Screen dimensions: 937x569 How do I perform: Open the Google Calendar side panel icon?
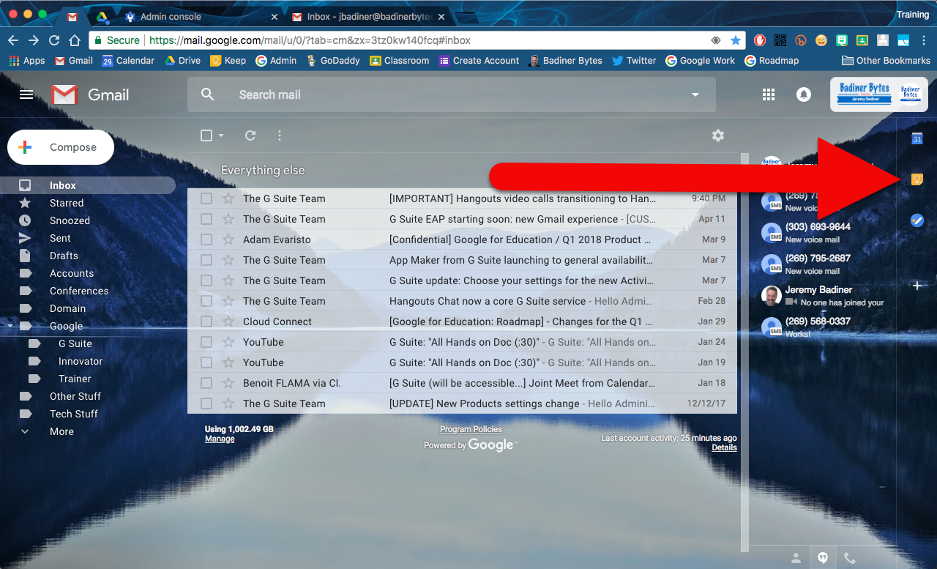coord(917,138)
